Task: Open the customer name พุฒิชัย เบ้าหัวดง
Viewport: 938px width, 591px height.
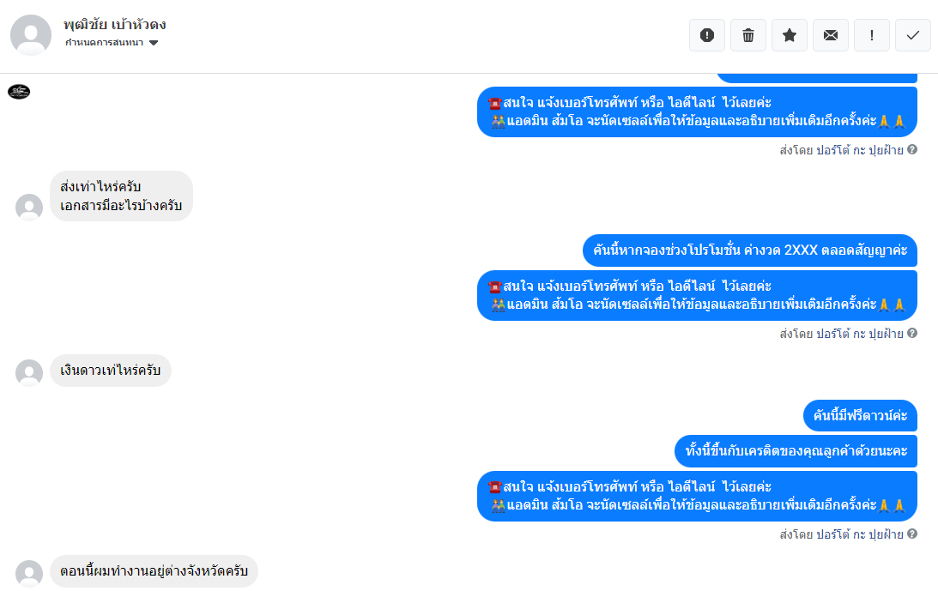Action: 115,25
